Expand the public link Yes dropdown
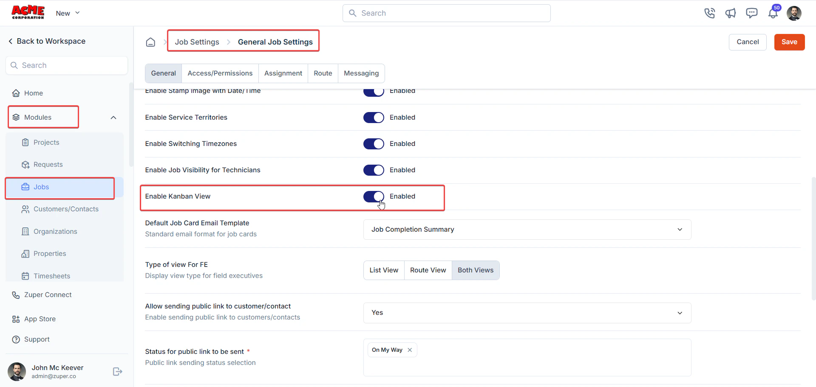 coord(527,313)
